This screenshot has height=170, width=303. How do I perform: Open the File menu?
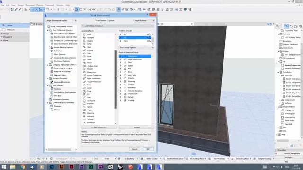(x=2, y=5)
